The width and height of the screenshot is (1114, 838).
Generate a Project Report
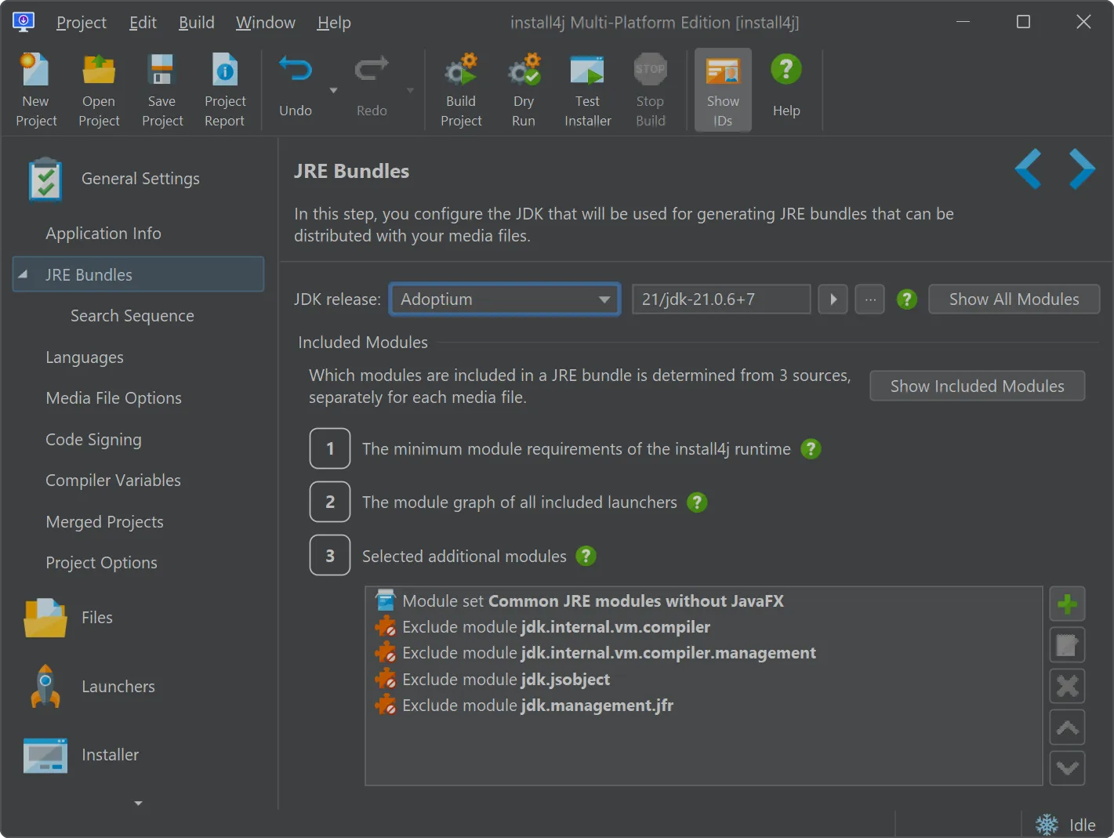tap(225, 89)
